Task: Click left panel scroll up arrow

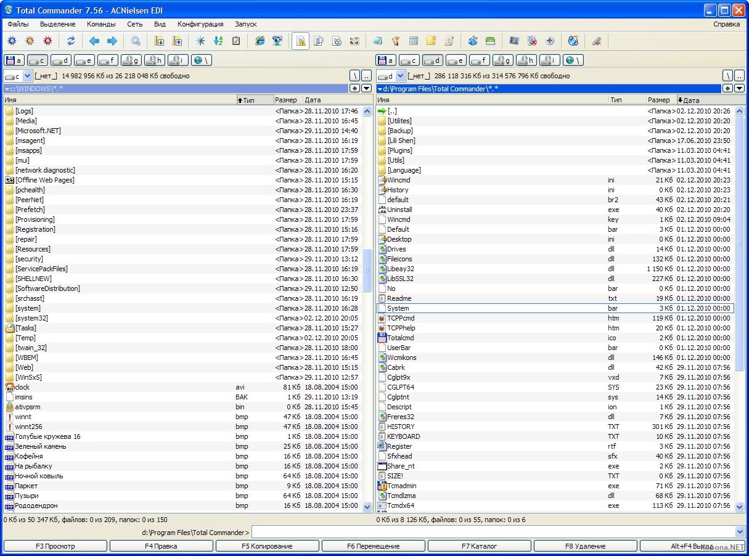Action: point(367,111)
